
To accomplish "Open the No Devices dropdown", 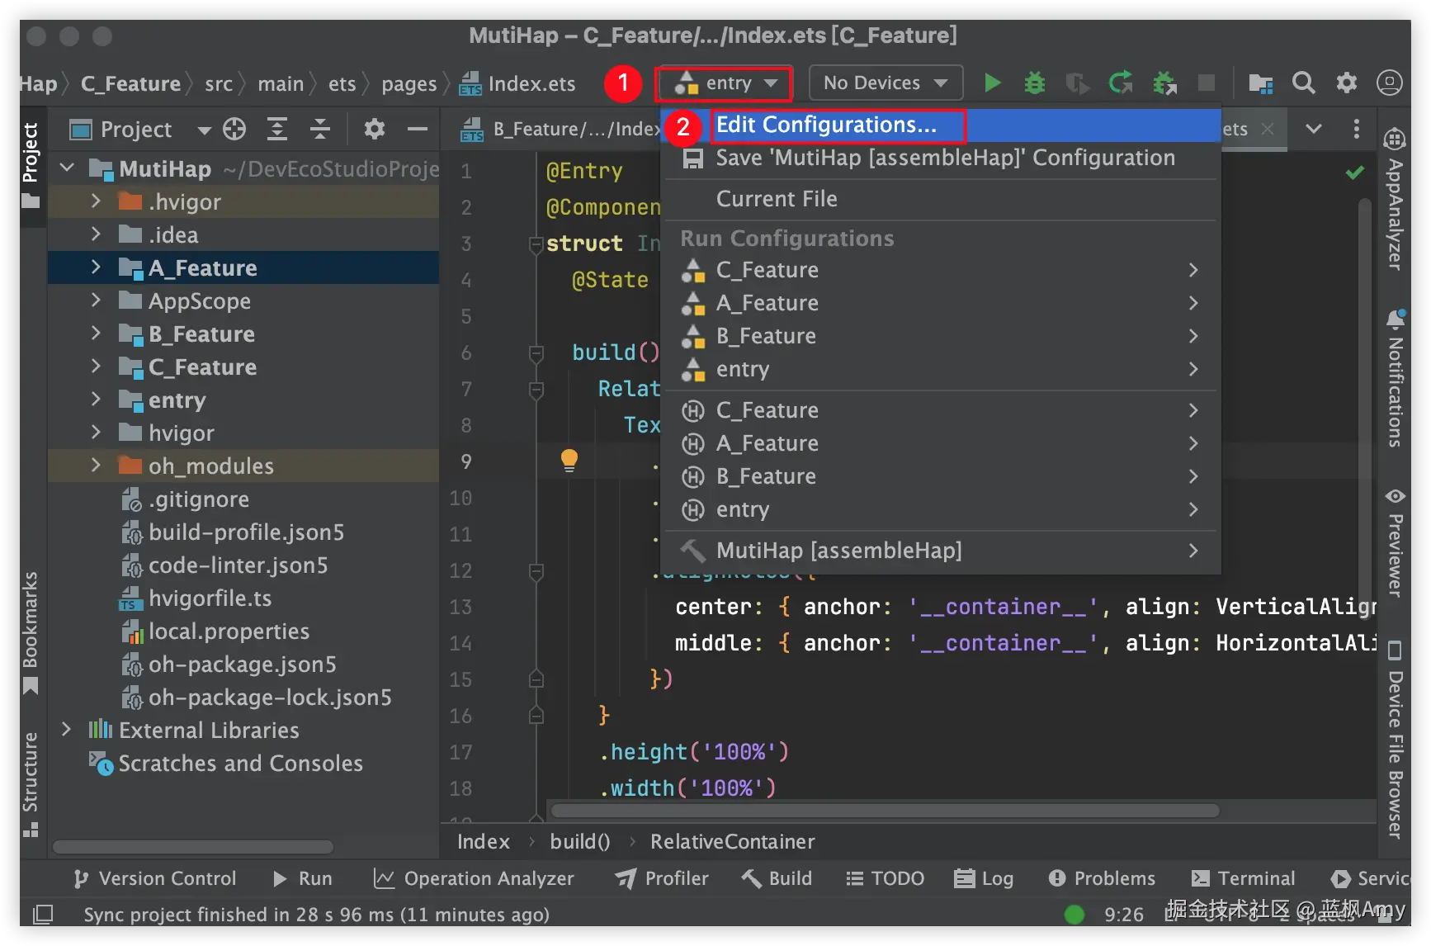I will (886, 83).
